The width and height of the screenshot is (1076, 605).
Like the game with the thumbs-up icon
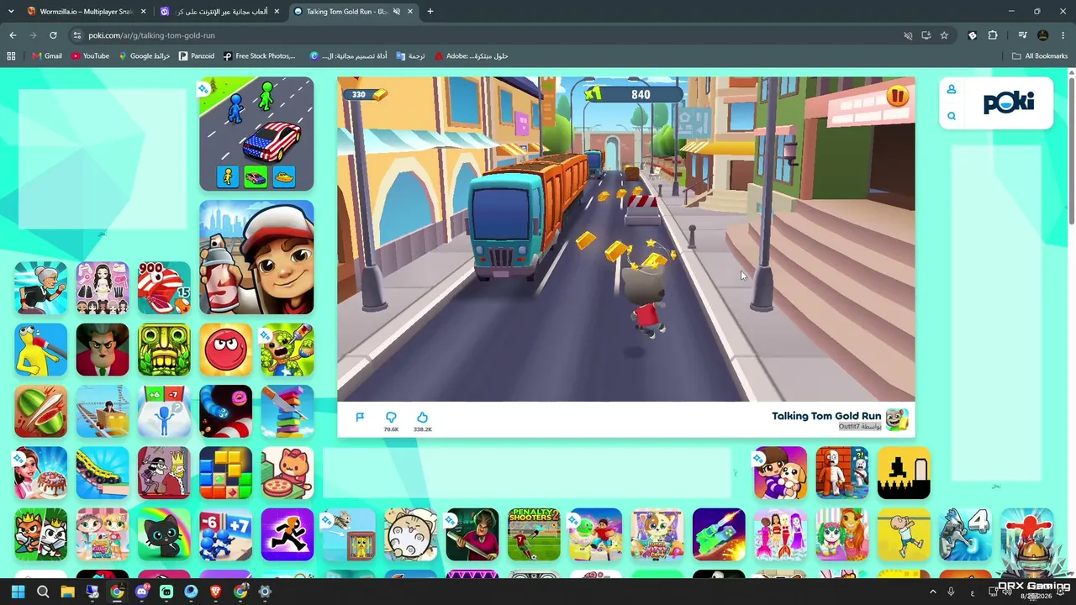pyautogui.click(x=422, y=418)
